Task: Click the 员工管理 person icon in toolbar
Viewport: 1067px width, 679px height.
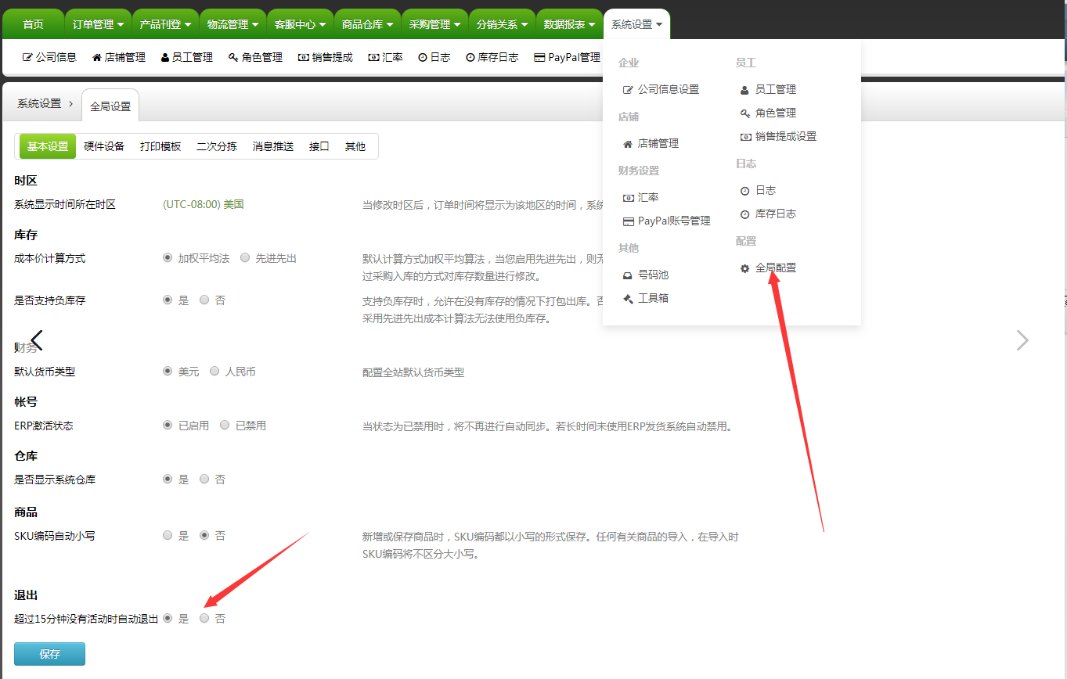Action: [165, 57]
